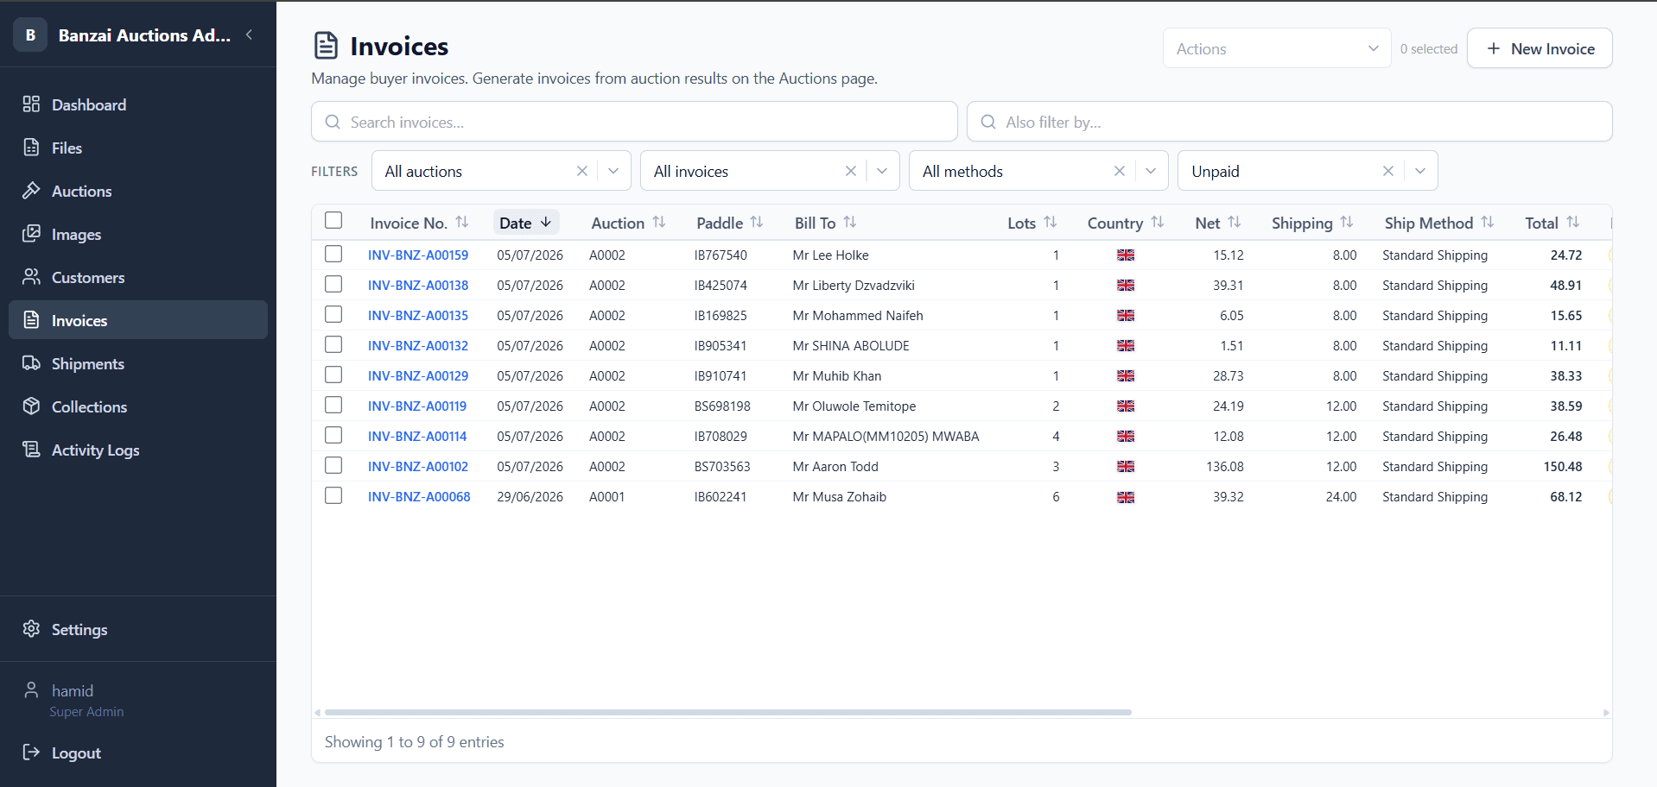This screenshot has height=787, width=1657.
Task: Toggle Date column sort arrow
Action: pyautogui.click(x=546, y=223)
